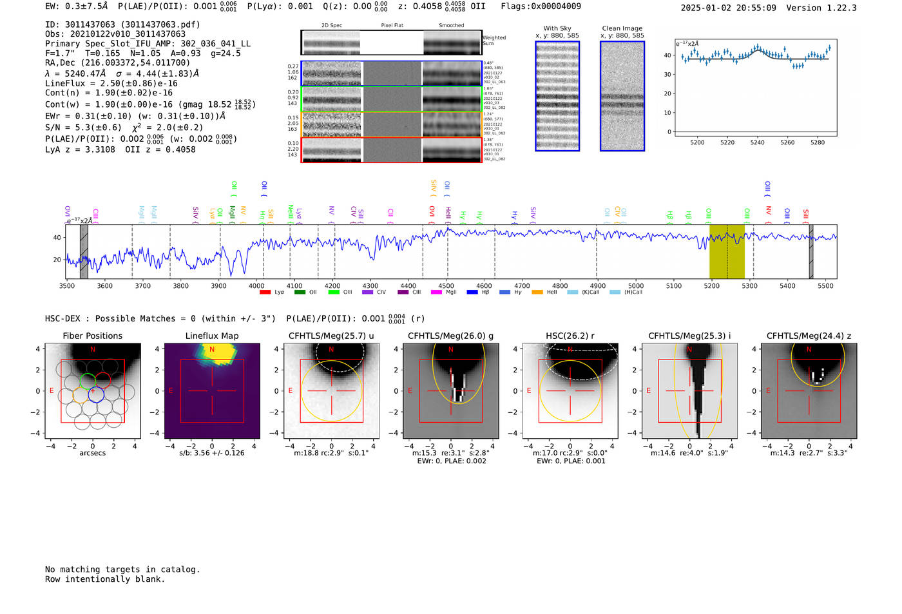Click the green-bordered 2D spectrum row

point(391,99)
